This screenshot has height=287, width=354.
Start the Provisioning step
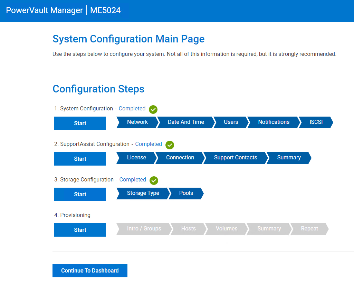coord(80,230)
